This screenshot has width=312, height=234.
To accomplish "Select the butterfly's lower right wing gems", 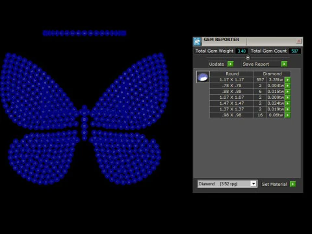I will pyautogui.click(x=125, y=157).
